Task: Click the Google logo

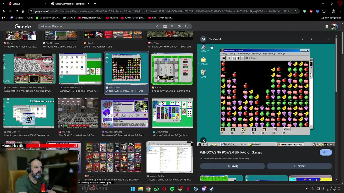Action: [x=23, y=27]
